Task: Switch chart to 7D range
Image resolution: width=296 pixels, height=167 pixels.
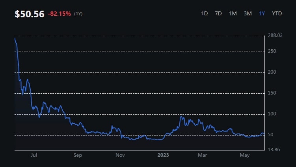Action: pyautogui.click(x=218, y=13)
